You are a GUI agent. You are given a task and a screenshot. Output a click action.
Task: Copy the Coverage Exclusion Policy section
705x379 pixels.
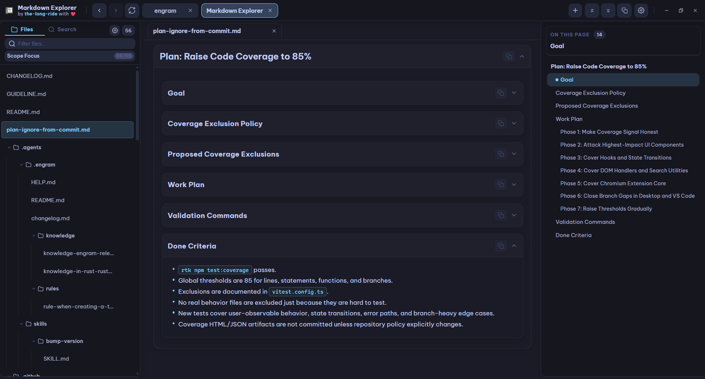(x=501, y=123)
